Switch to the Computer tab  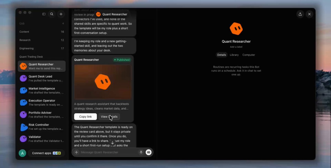pyautogui.click(x=249, y=55)
